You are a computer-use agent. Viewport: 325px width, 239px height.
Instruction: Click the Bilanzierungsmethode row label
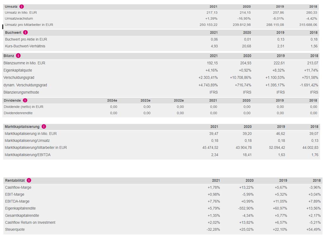tap(21, 93)
